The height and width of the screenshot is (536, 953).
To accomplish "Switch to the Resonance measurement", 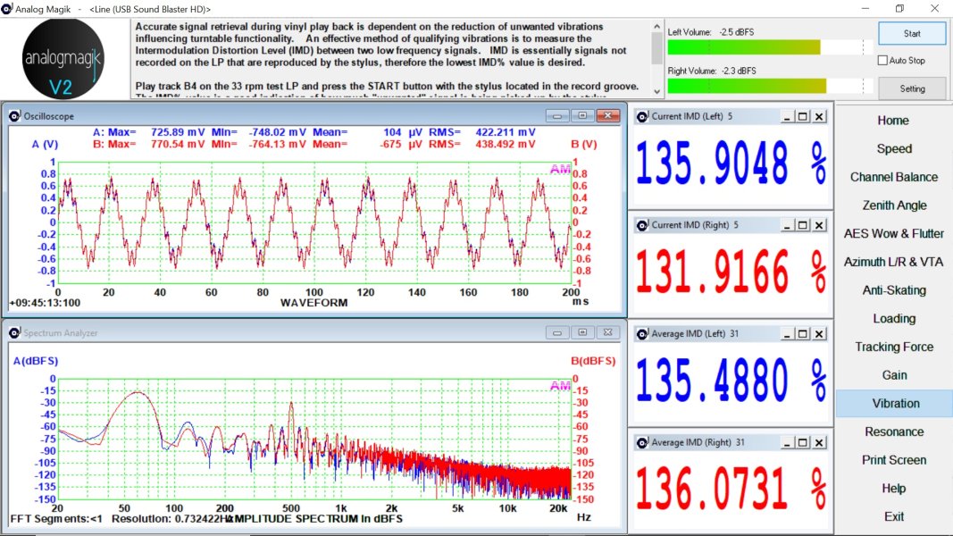I will pyautogui.click(x=893, y=431).
